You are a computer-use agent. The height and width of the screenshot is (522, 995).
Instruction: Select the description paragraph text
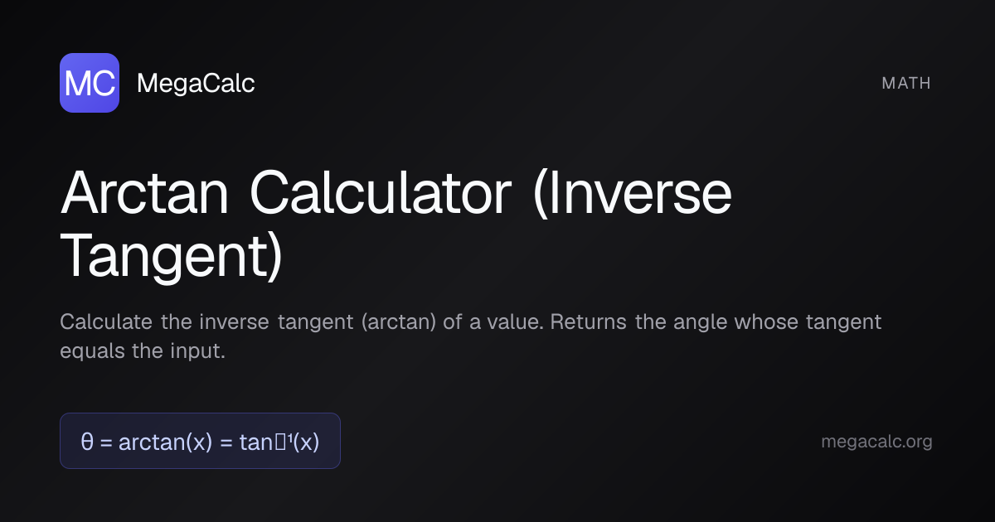(x=471, y=336)
